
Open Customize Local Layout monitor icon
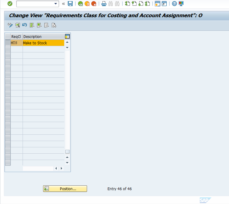[181, 4]
